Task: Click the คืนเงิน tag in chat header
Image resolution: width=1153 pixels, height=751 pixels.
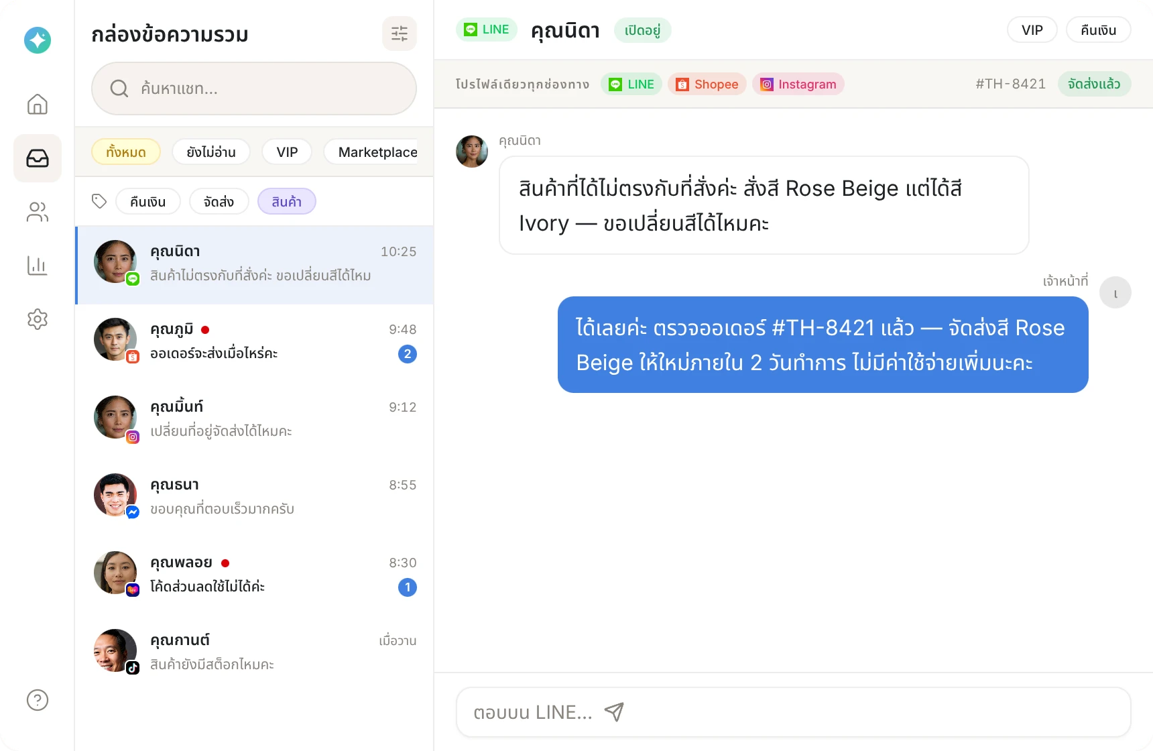Action: 1099,30
